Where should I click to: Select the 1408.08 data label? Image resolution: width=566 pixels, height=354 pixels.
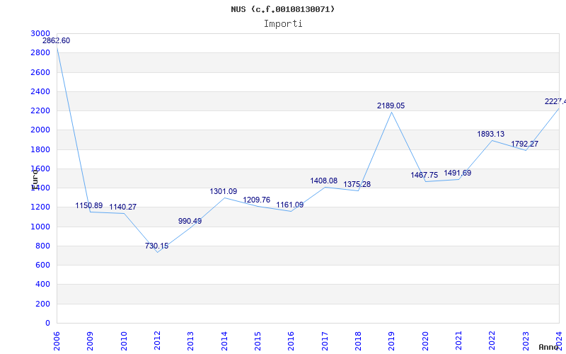point(324,181)
